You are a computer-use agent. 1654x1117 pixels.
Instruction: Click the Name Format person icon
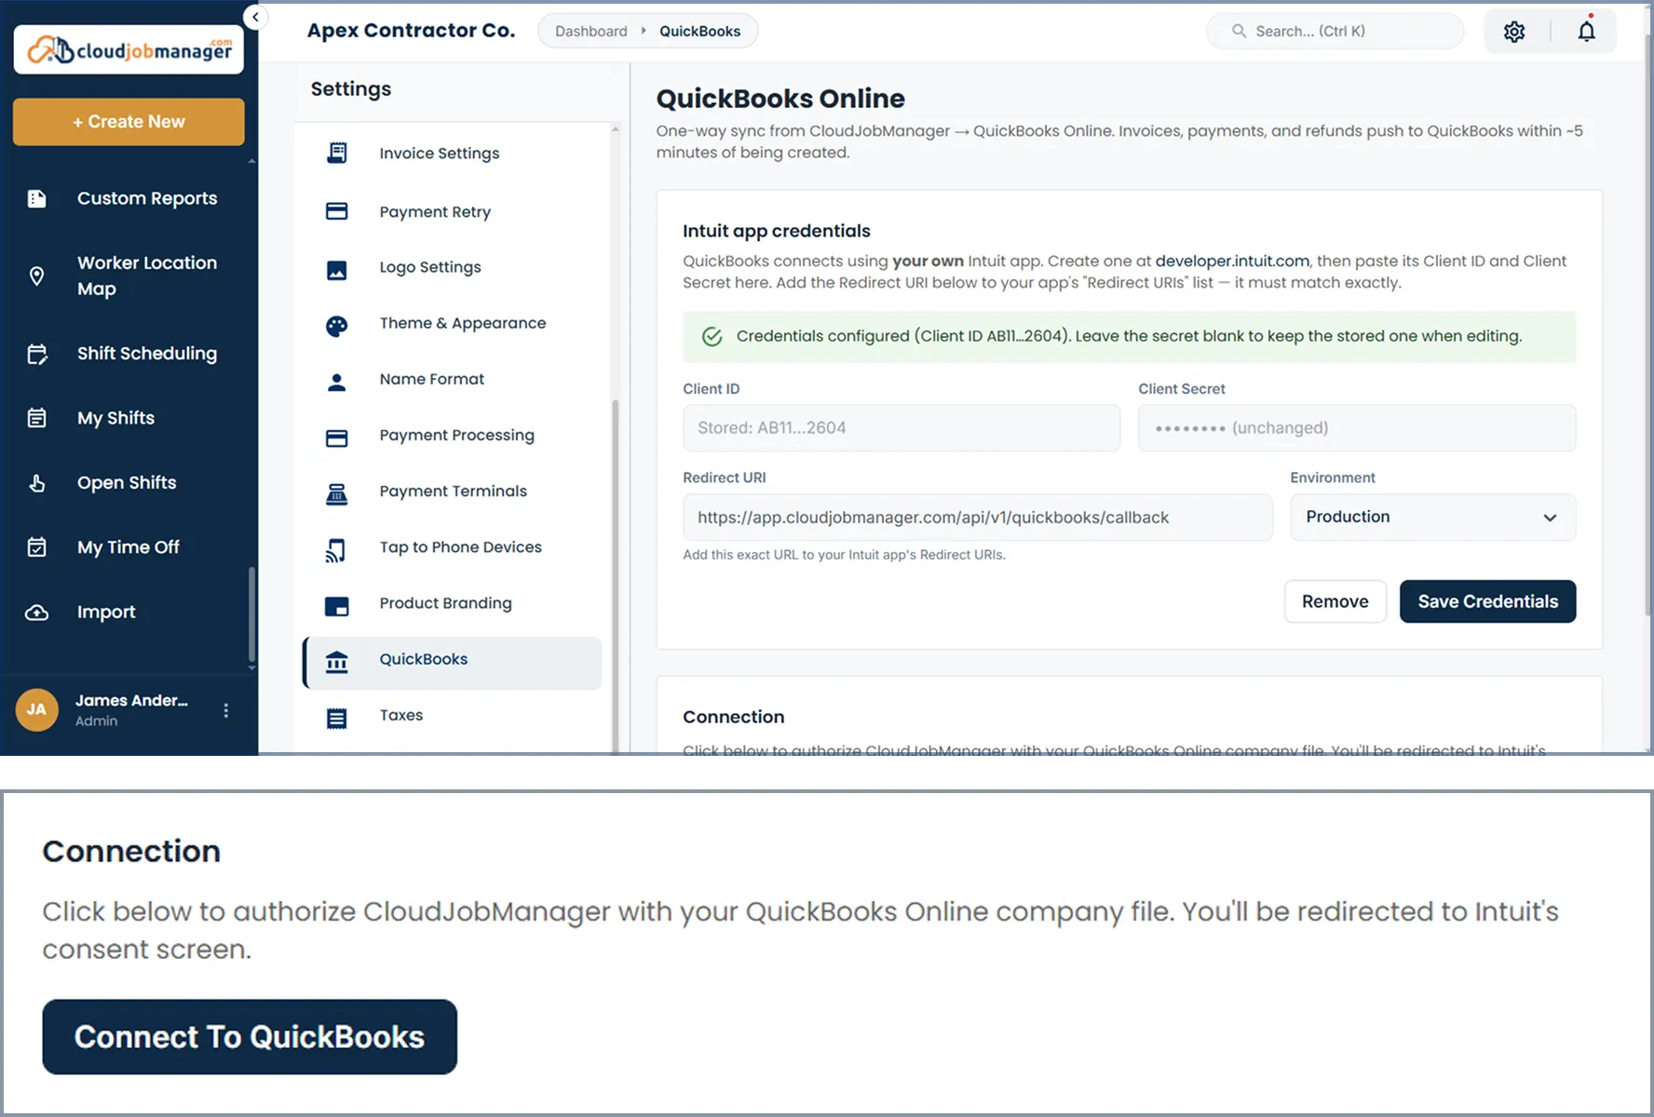pos(337,382)
